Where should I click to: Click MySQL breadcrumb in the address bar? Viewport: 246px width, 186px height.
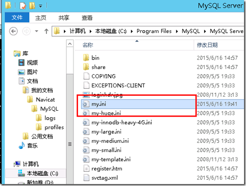coord(191,31)
